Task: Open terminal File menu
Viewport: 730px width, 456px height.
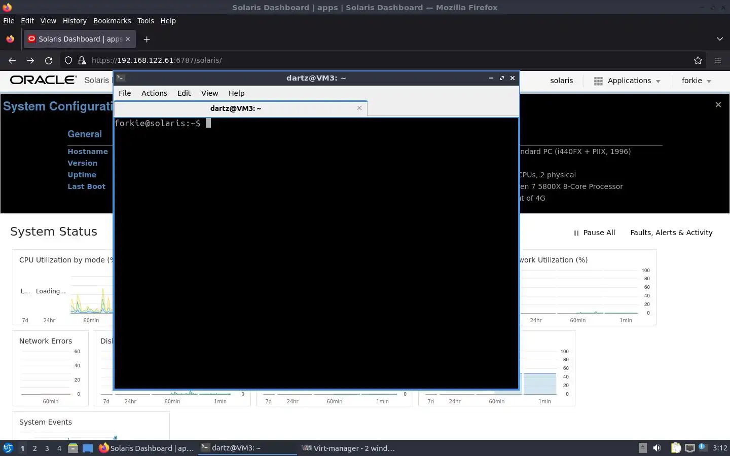Action: pyautogui.click(x=125, y=93)
